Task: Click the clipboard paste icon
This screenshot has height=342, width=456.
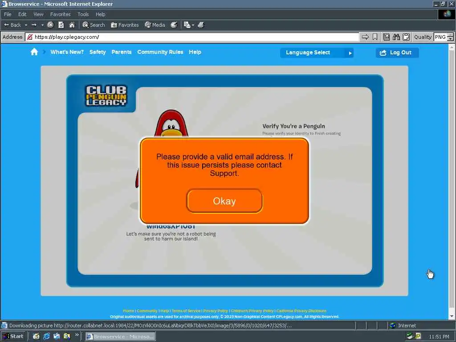Action: click(x=406, y=37)
